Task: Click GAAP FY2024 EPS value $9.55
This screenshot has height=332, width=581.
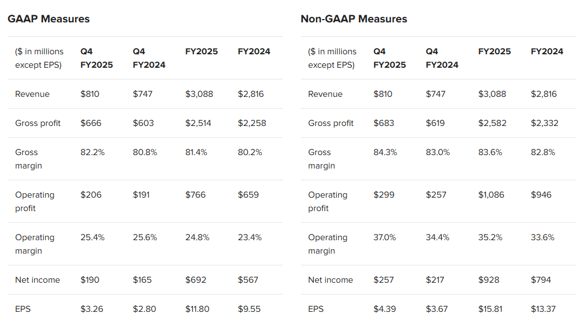Action: tap(249, 309)
